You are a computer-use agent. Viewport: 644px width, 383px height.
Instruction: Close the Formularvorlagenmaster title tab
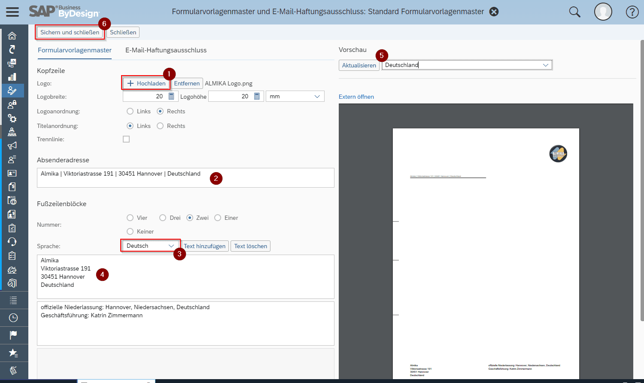tap(494, 12)
